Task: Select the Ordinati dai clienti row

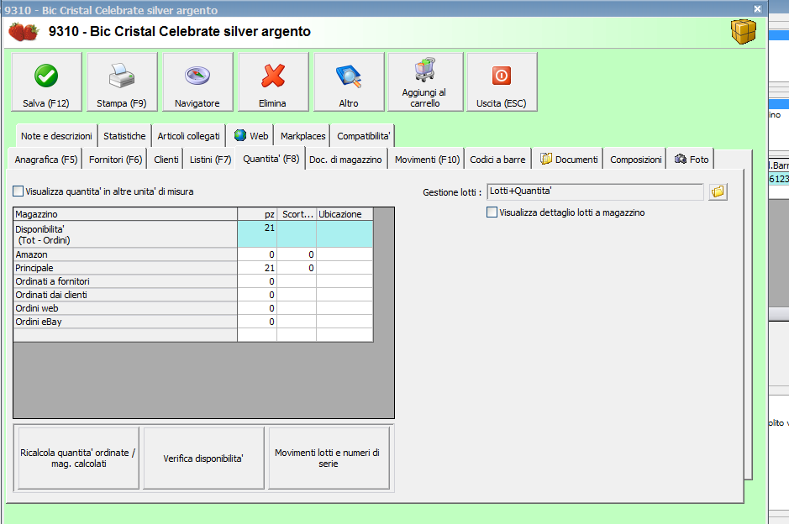Action: coord(193,295)
